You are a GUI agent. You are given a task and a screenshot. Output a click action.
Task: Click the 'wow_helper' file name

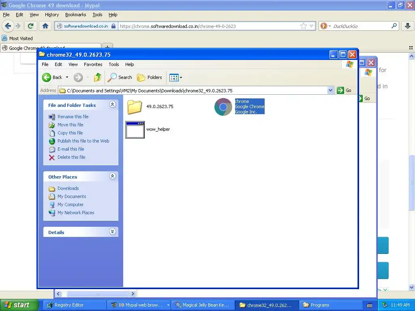coord(158,129)
